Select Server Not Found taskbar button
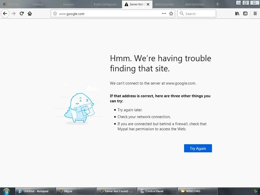Viewport: 260px width, 195px height. pos(116,191)
